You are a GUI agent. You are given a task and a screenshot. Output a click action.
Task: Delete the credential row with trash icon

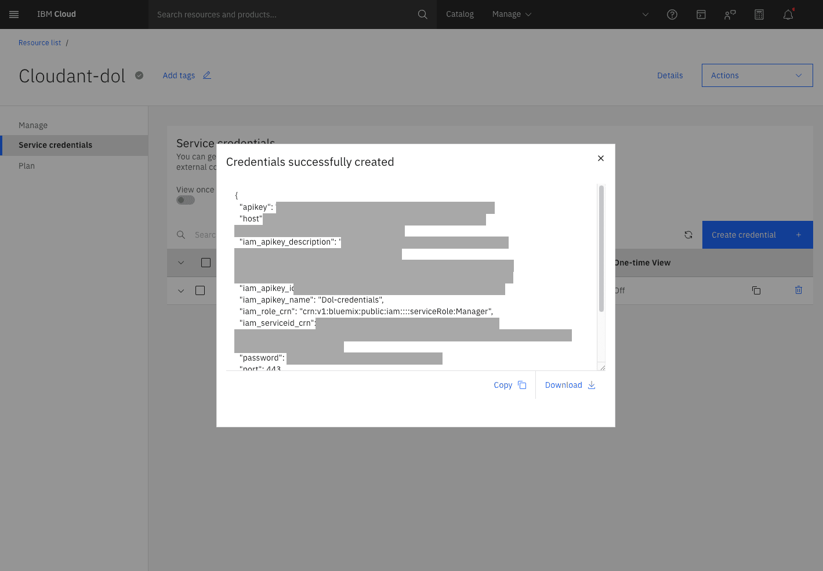pos(799,290)
